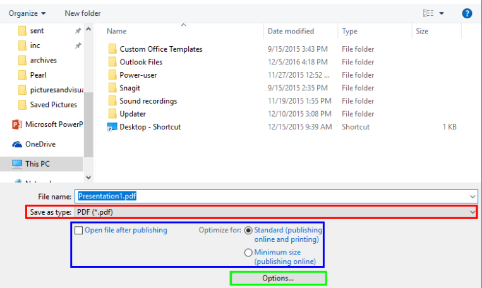Expand the File name history dropdown arrow
482x288 pixels.
click(472, 196)
